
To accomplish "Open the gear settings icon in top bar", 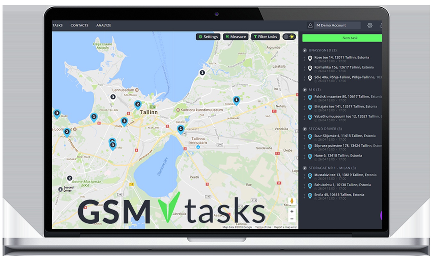I will tap(370, 25).
